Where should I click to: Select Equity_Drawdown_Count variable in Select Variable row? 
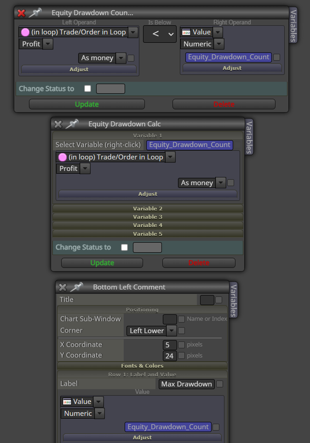point(189,145)
